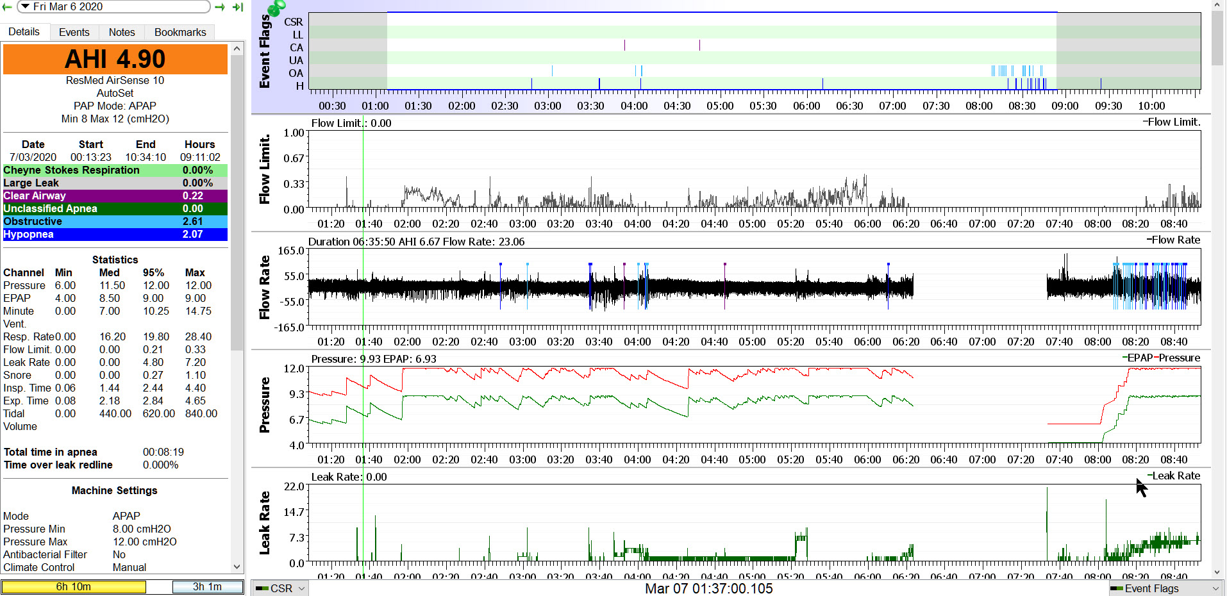1227x596 pixels.
Task: Click the session start time 00:13:23
Action: coord(91,157)
